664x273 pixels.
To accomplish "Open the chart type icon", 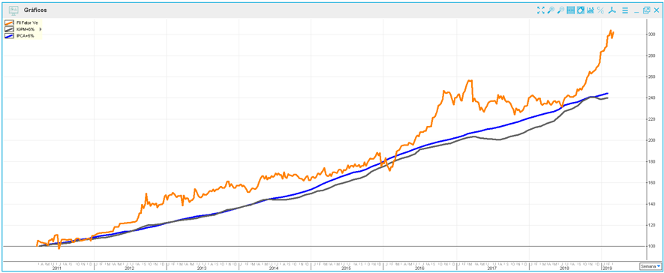I will click(590, 10).
